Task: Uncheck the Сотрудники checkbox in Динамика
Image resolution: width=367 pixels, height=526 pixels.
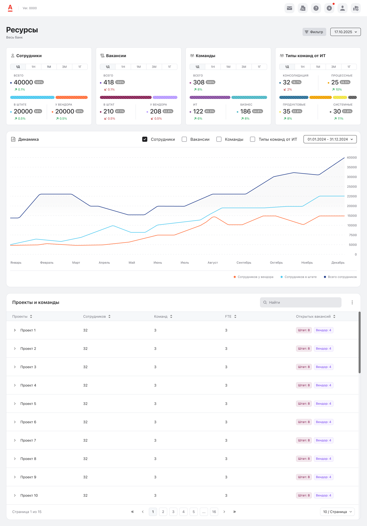Action: [145, 139]
